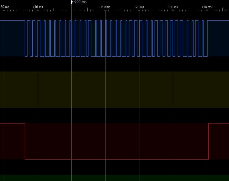Click the red channel's rising edge
Image resolution: width=229 pixels, height=181 pixels.
(209, 141)
